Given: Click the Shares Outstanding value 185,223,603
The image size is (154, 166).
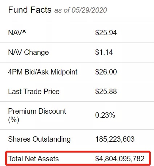Looking at the screenshot, I should pyautogui.click(x=115, y=139).
